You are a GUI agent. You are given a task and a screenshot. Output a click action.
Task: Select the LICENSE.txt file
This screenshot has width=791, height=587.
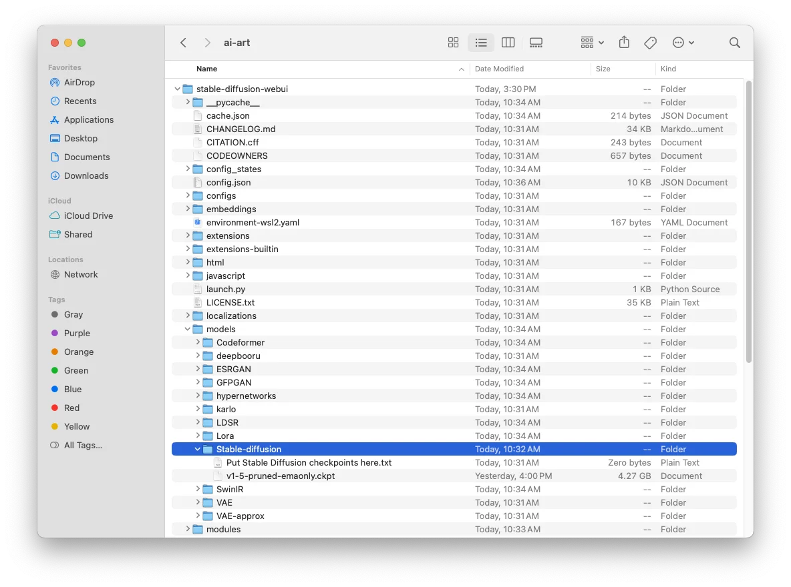pos(454,302)
